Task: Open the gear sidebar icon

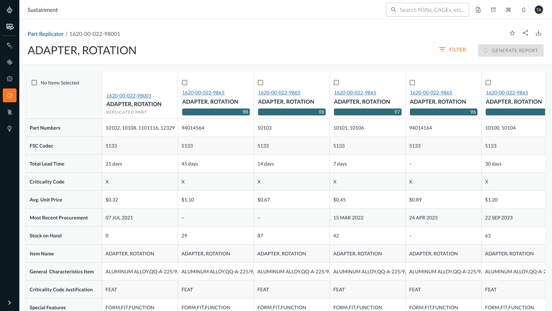Action: click(10, 79)
